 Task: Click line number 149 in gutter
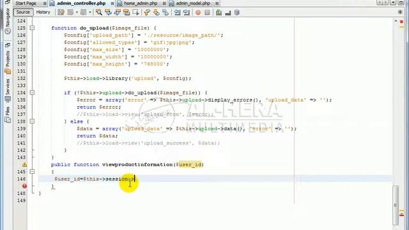tap(21, 200)
